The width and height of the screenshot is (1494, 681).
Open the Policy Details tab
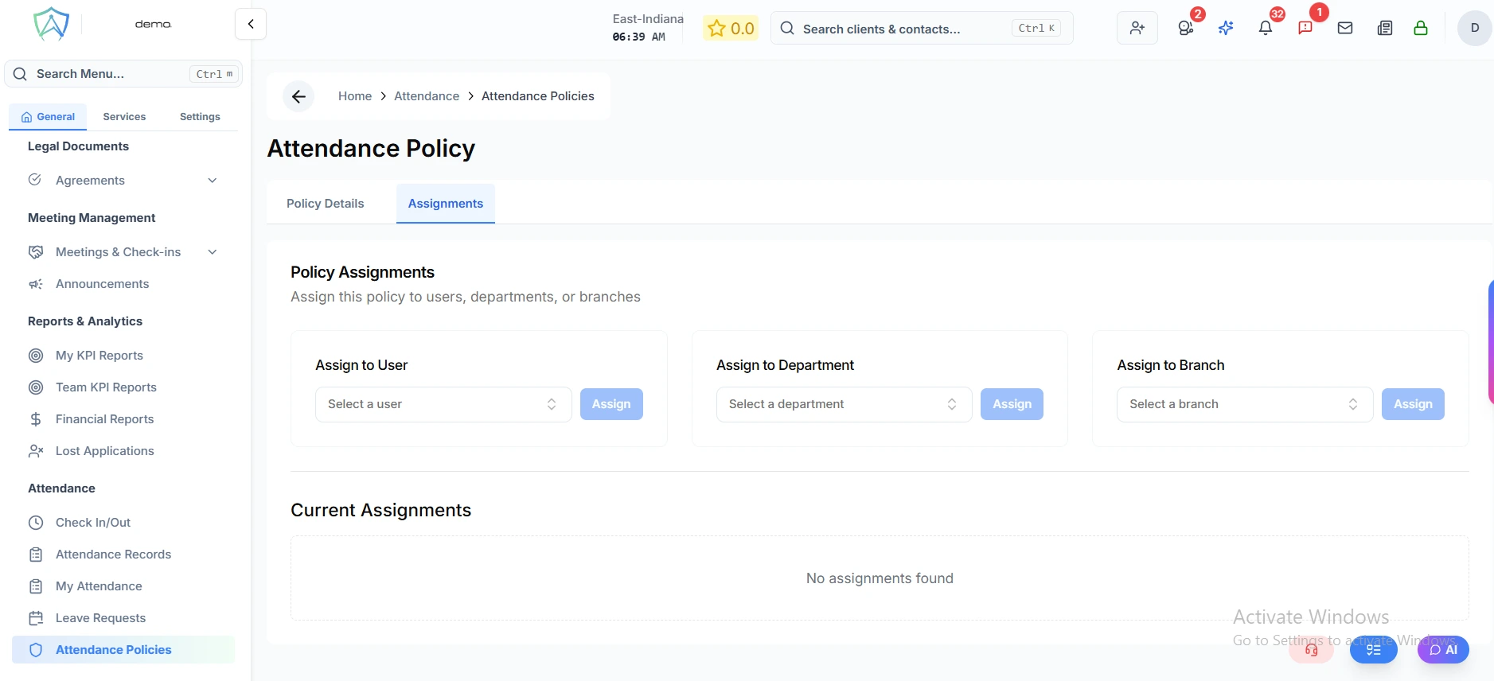pos(325,204)
